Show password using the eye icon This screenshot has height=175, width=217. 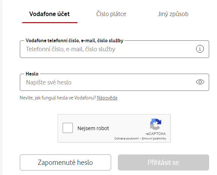click(200, 82)
